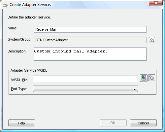Close the Create Adapter Service dialog
This screenshot has width=165, height=132.
(156, 3)
